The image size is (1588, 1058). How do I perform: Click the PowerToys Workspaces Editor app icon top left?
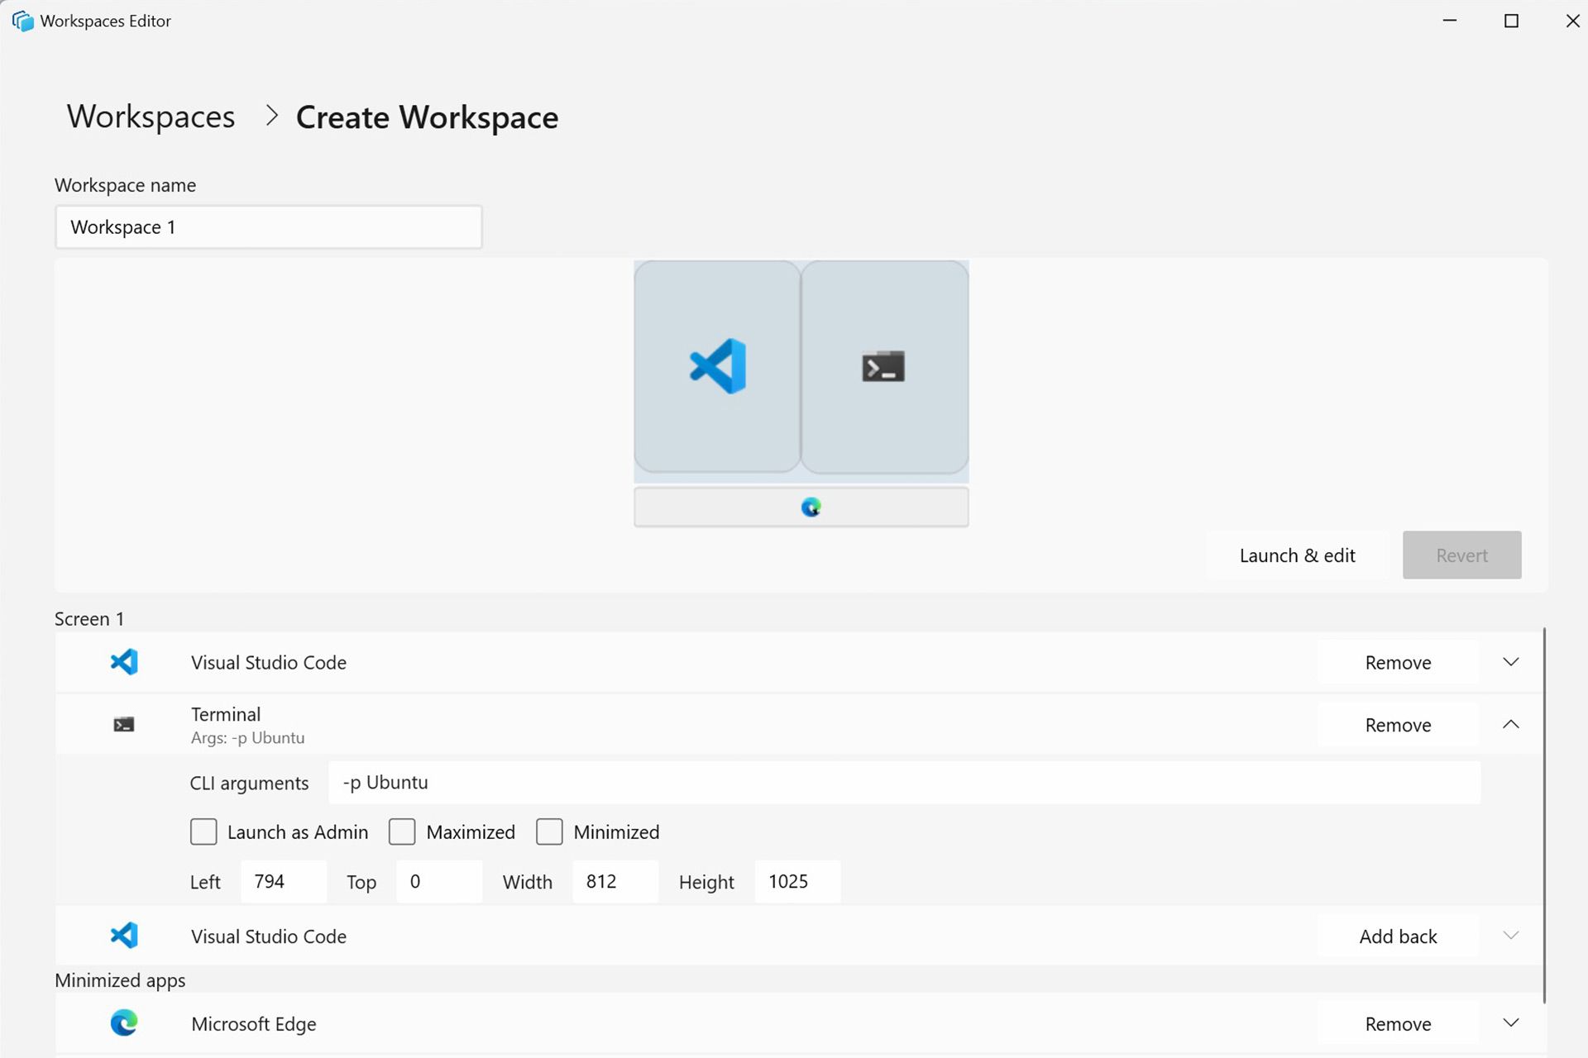coord(20,20)
